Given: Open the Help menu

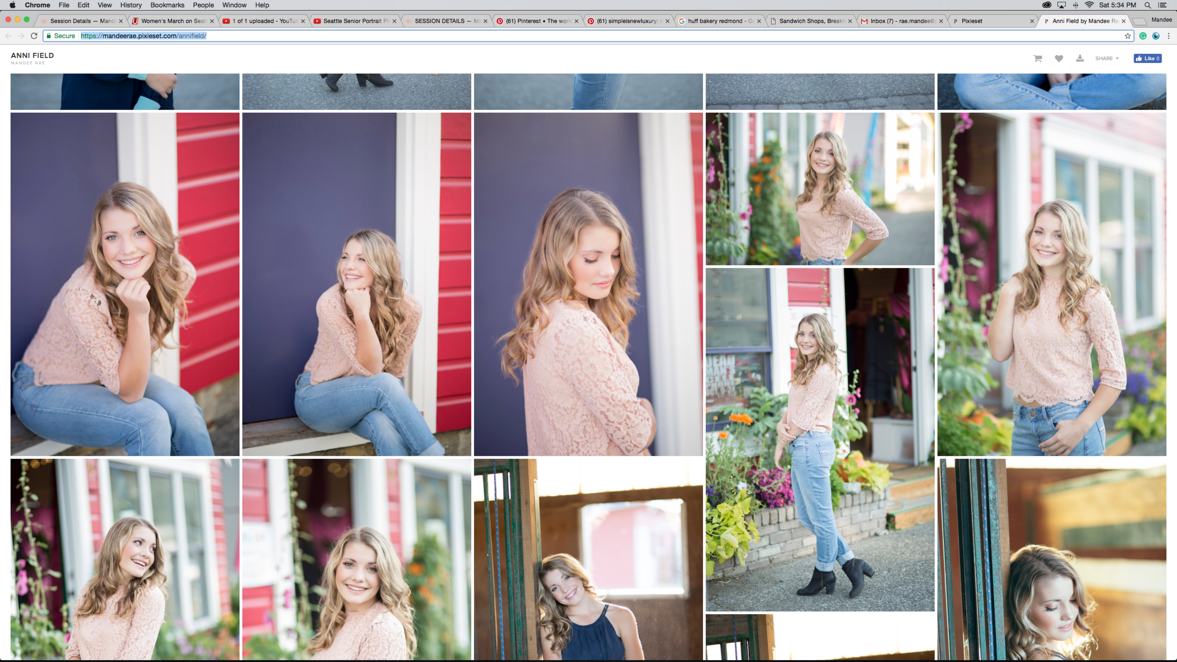Looking at the screenshot, I should tap(262, 5).
